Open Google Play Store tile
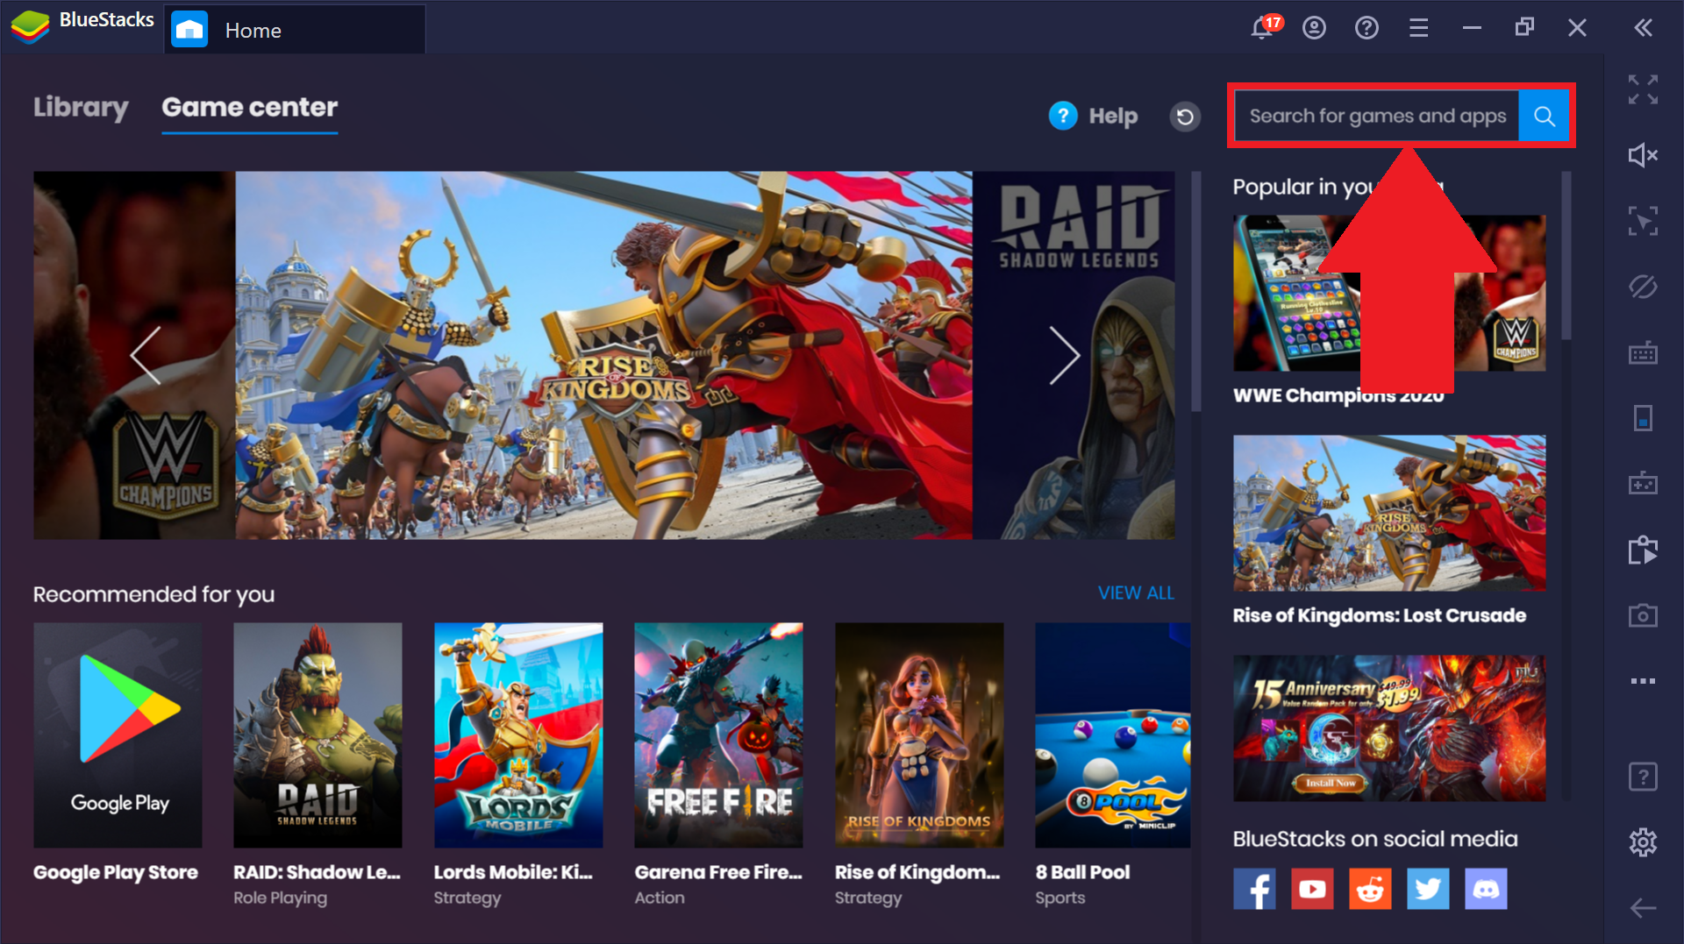1684x944 pixels. 118,735
